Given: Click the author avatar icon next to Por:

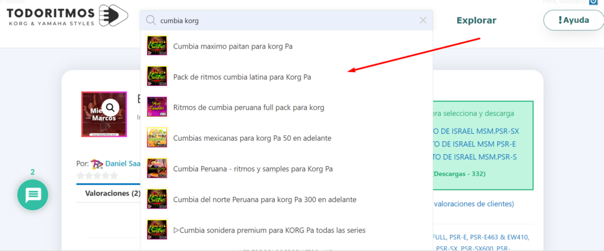Looking at the screenshot, I should coord(97,164).
